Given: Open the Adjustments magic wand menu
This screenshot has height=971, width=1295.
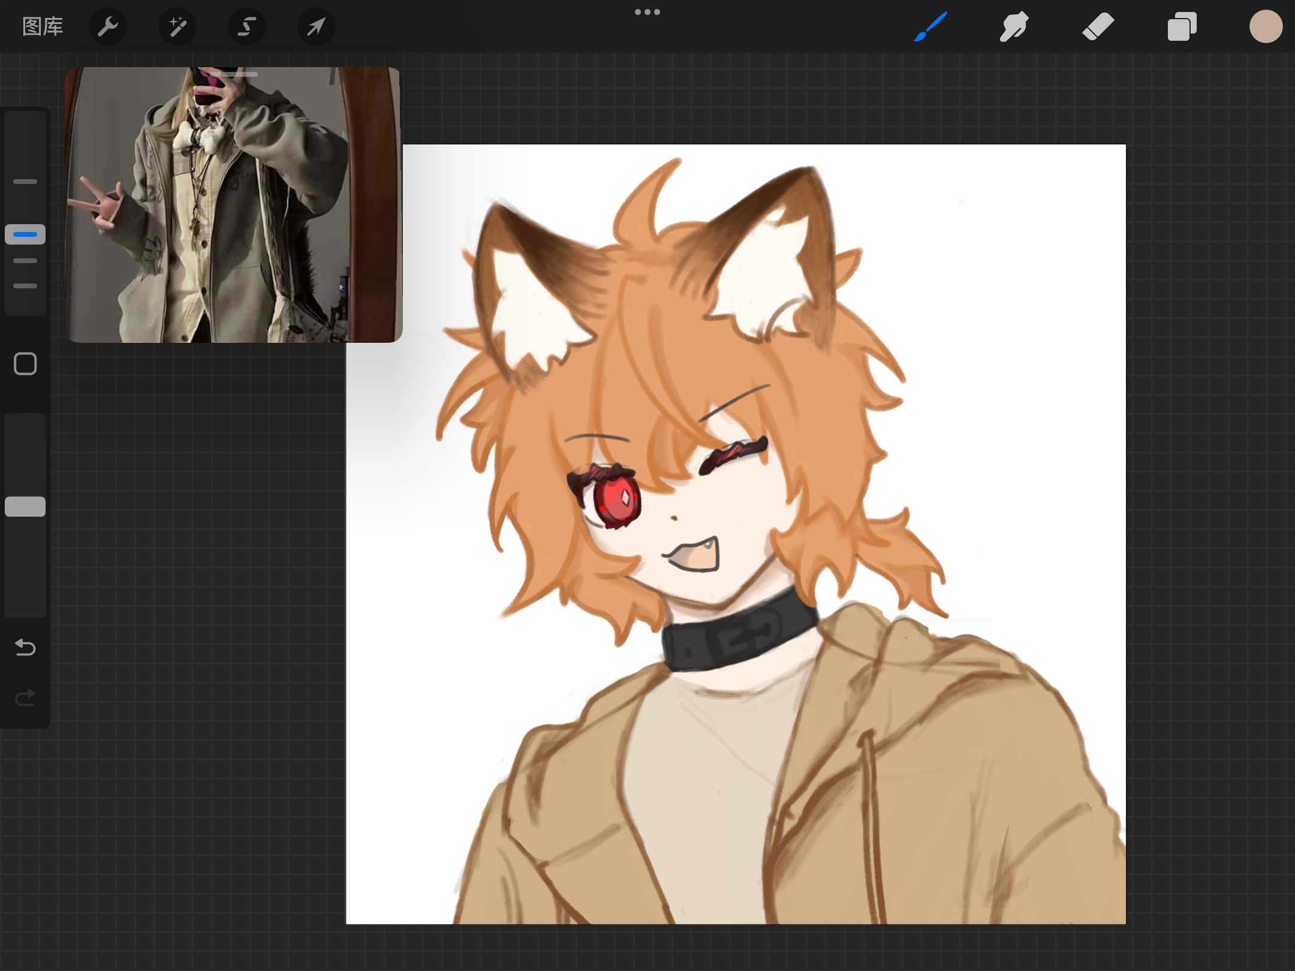Looking at the screenshot, I should [177, 26].
